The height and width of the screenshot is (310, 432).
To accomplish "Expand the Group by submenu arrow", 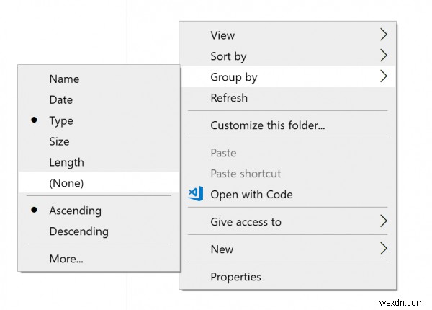I will 384,76.
